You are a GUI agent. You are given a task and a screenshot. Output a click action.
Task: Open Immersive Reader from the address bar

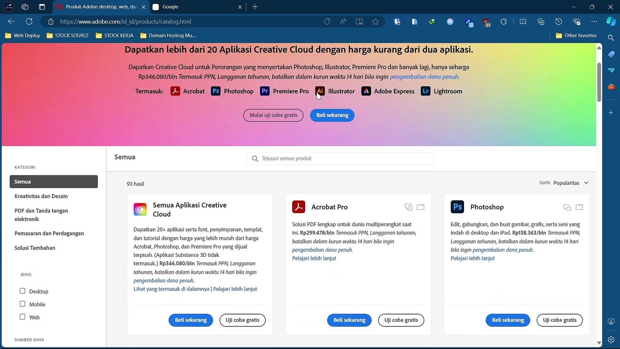359,21
